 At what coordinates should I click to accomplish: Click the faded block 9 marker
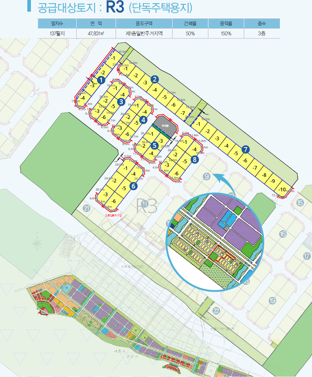[206, 177]
